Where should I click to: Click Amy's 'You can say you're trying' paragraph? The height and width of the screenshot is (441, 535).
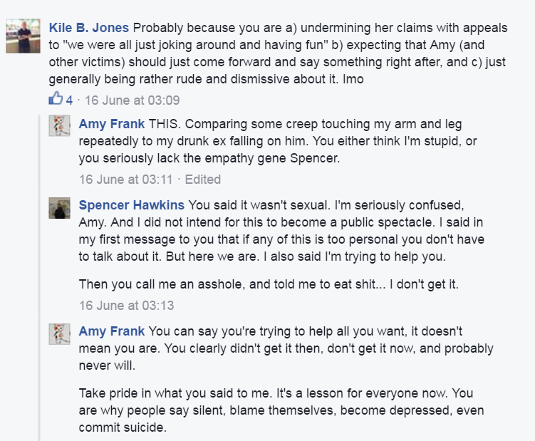(286, 348)
